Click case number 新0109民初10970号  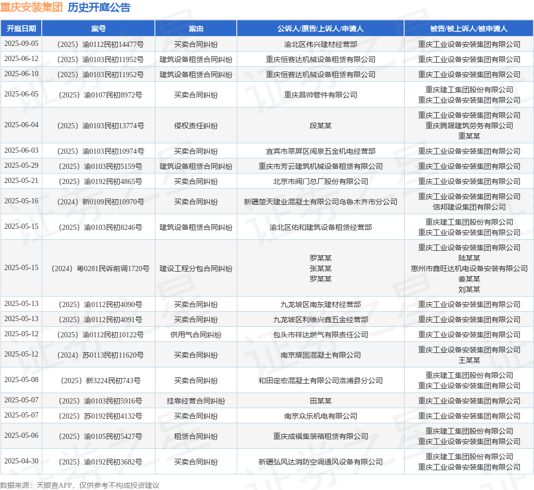point(113,202)
